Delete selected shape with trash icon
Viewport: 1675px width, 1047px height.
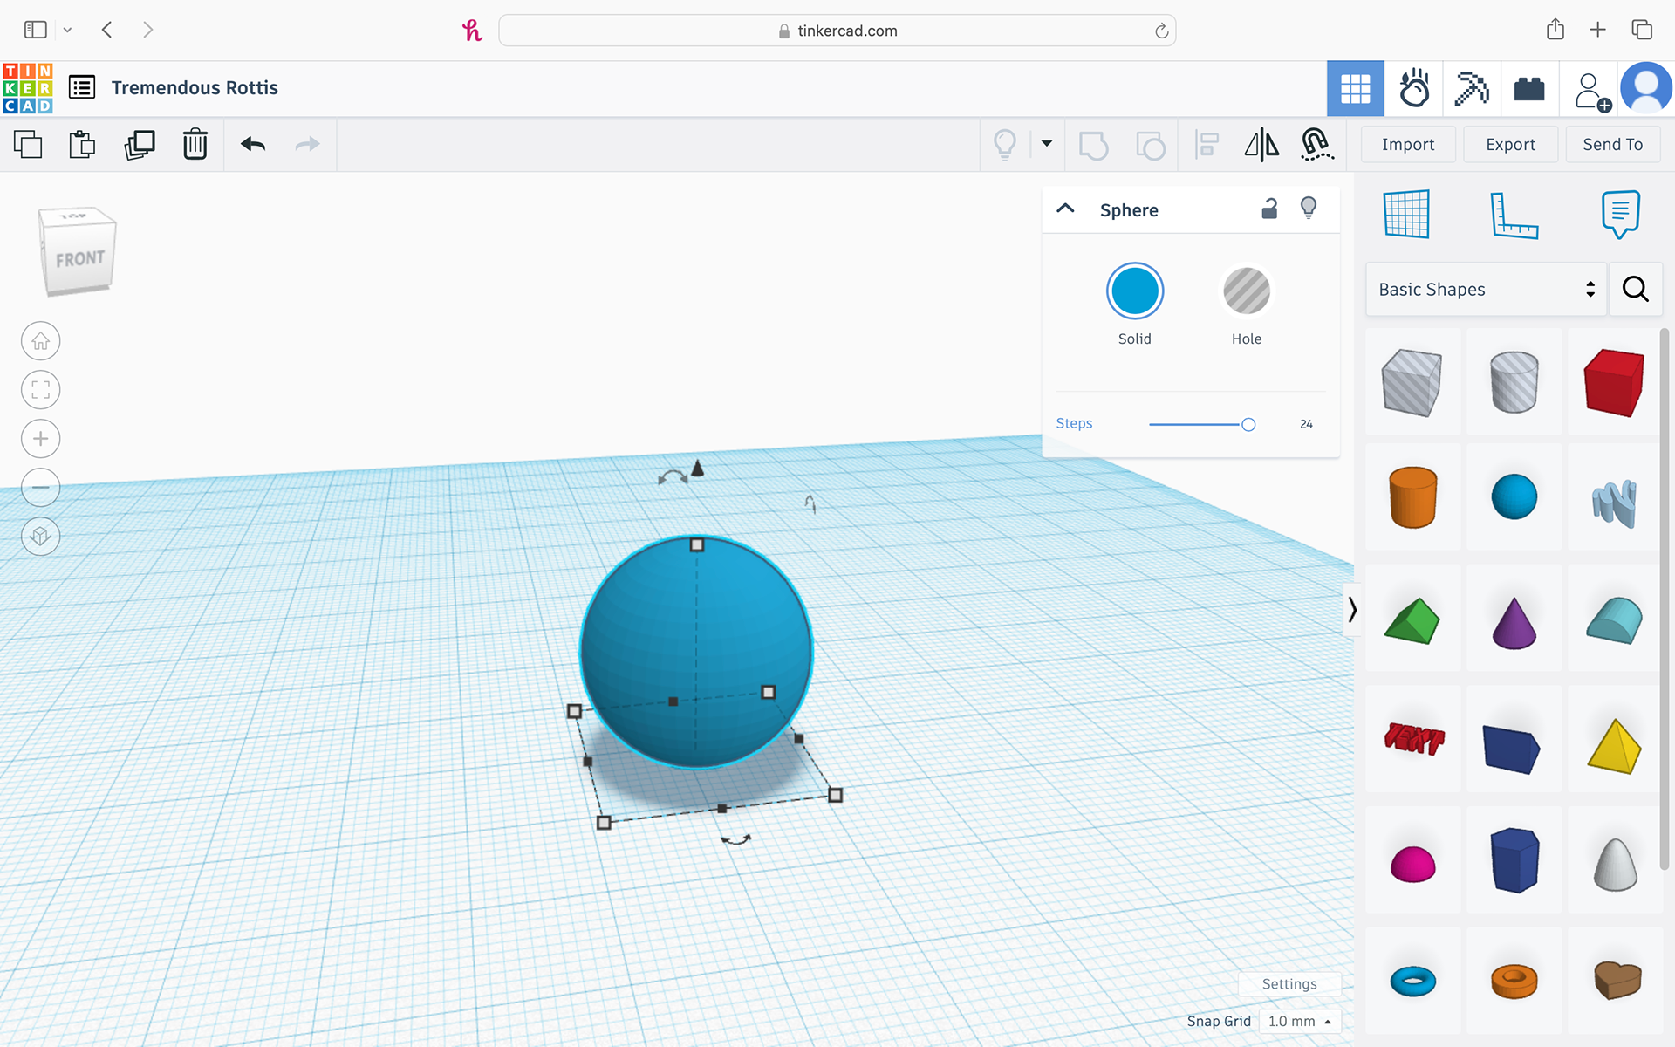195,144
